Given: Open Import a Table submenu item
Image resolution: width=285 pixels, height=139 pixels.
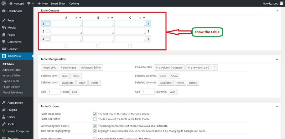Looking at the screenshot, I should click(x=11, y=75).
